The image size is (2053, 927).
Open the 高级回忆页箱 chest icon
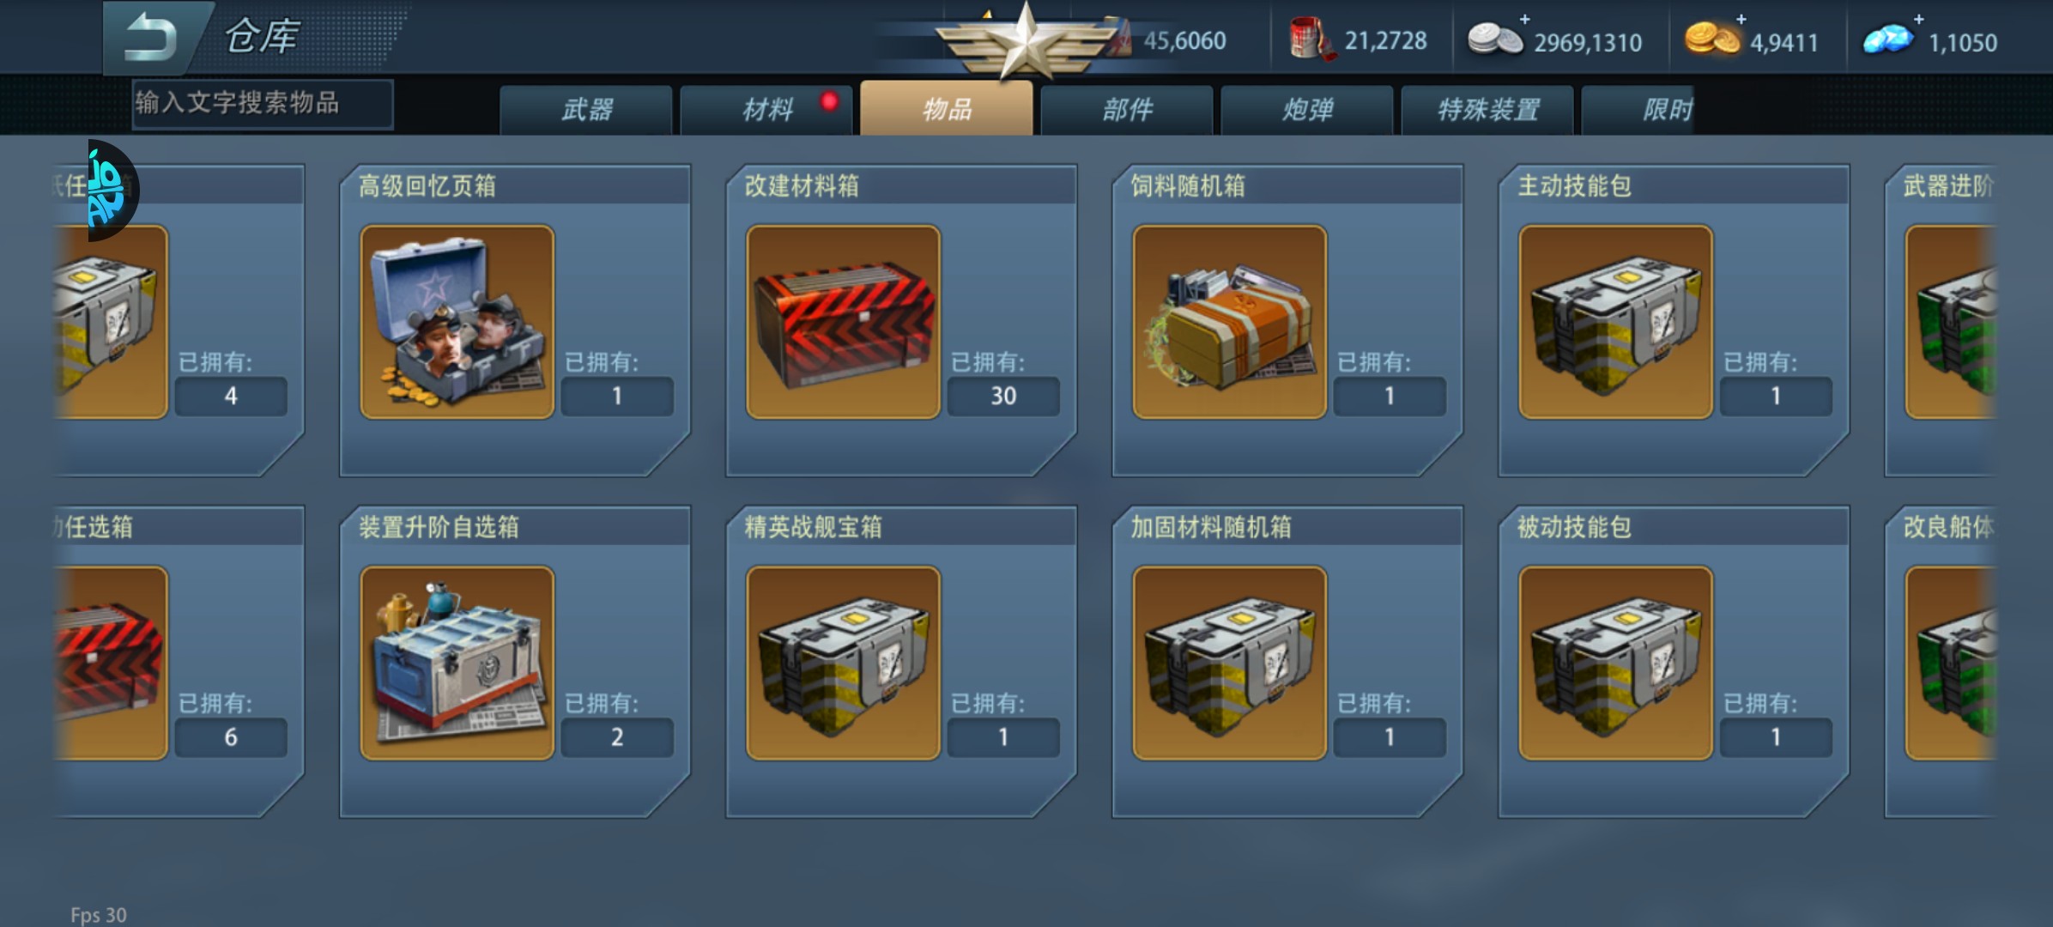point(457,322)
